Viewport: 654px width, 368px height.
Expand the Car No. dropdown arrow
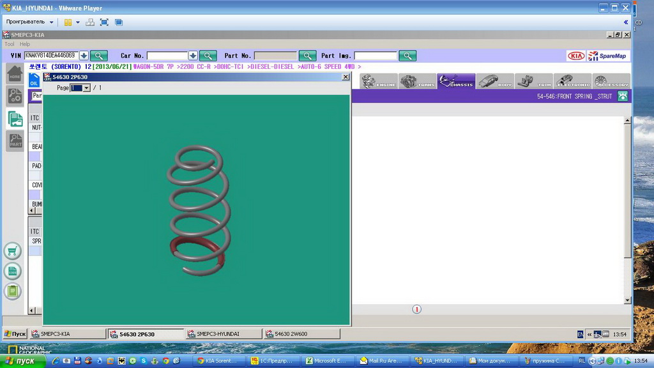(193, 56)
